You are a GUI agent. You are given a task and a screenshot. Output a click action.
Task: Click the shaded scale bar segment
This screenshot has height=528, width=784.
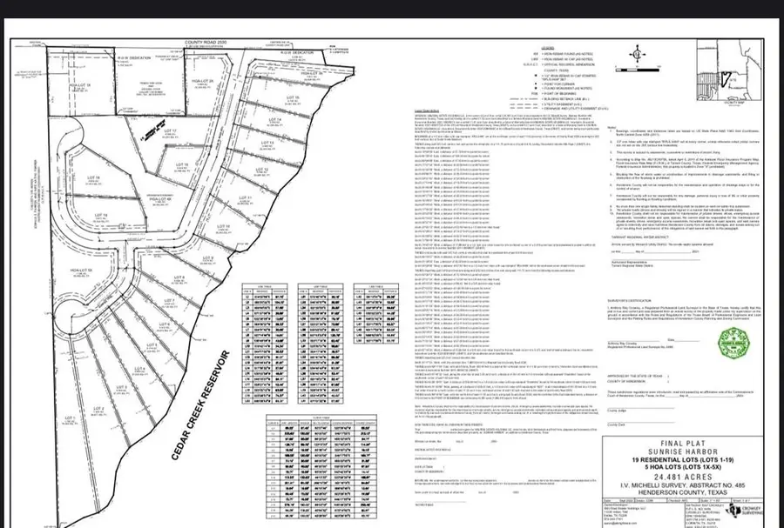pyautogui.click(x=648, y=70)
